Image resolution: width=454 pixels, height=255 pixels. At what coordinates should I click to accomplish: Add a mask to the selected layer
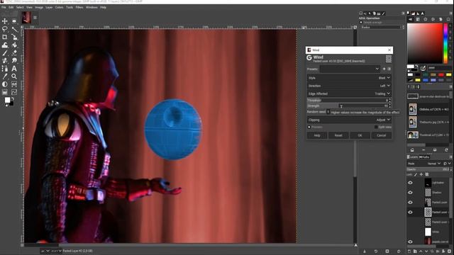443,251
